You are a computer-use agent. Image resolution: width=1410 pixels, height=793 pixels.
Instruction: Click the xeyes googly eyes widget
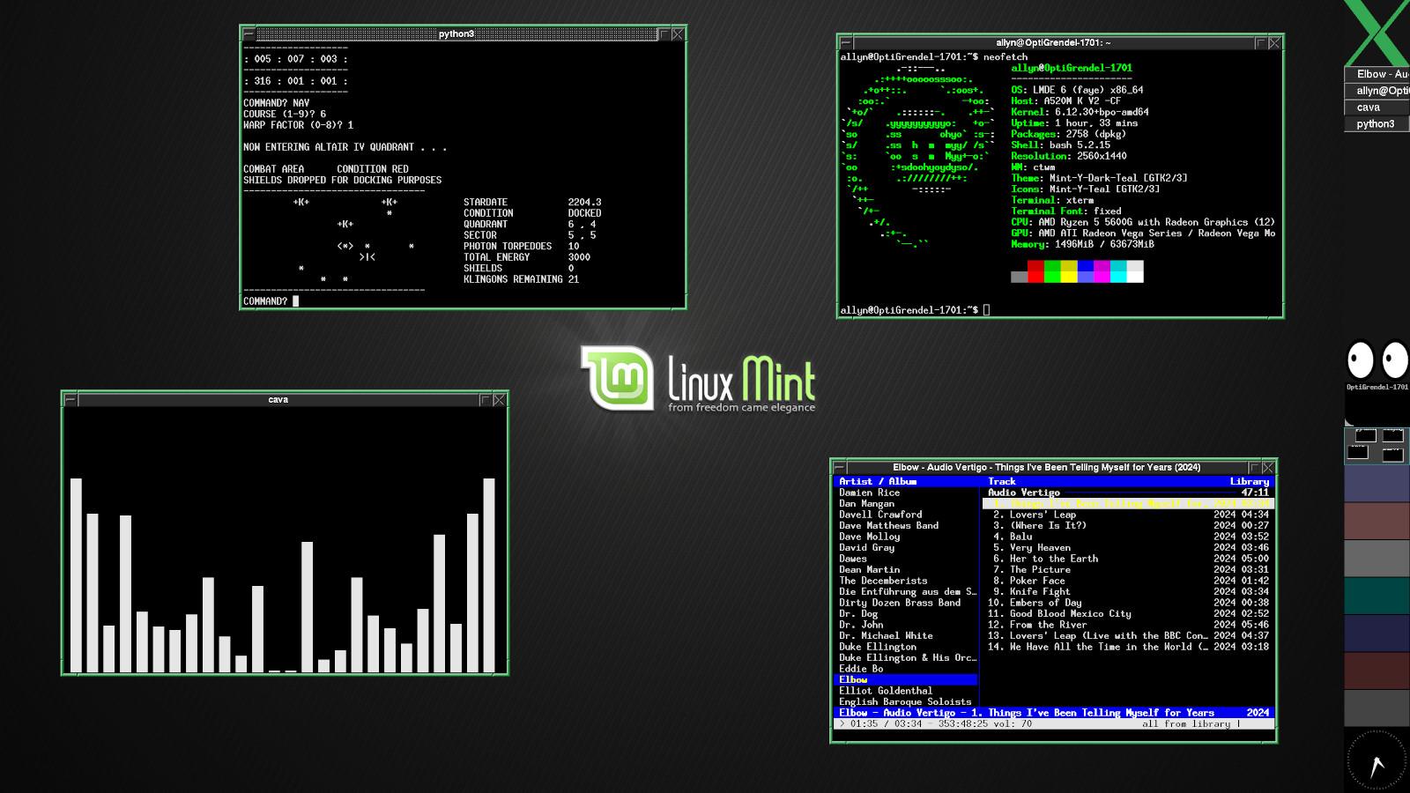[x=1377, y=360]
